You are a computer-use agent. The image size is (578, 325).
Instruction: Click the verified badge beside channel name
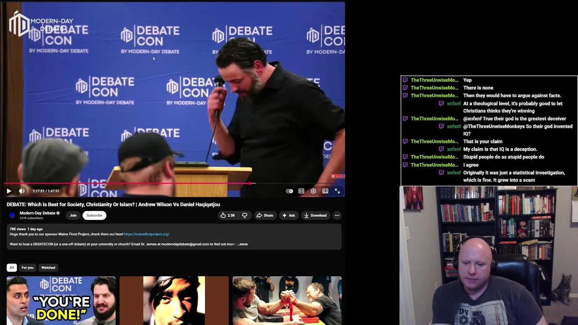58,213
